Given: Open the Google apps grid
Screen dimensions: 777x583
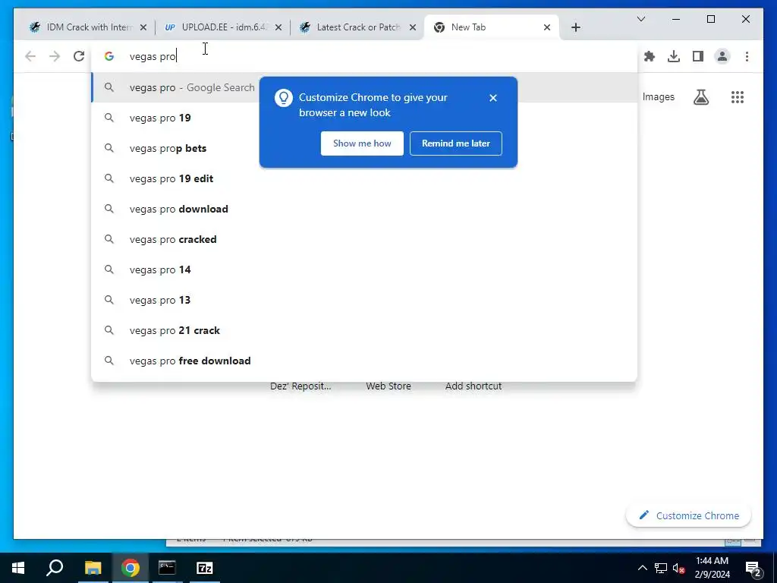Looking at the screenshot, I should coord(738,97).
